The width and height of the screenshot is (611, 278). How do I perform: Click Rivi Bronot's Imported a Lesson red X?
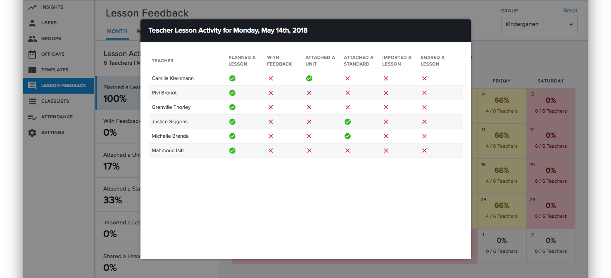point(386,93)
